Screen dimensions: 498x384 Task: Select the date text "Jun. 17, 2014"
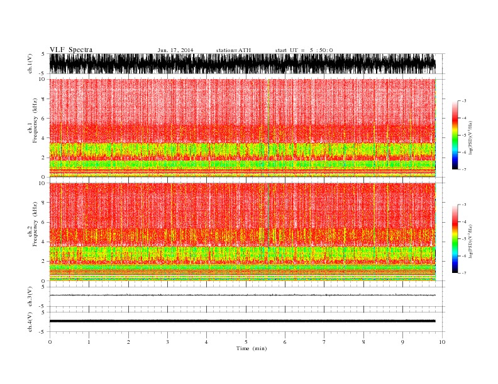point(175,50)
